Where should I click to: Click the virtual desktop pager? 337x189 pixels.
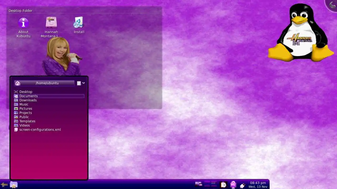click(x=210, y=184)
